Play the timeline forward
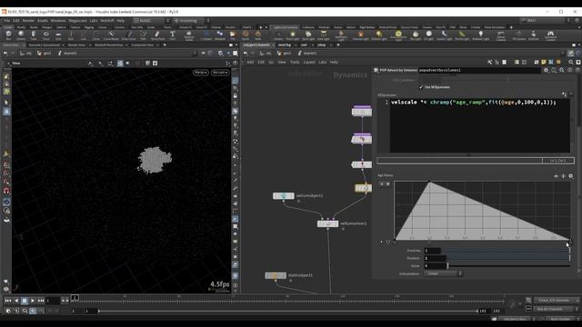The image size is (582, 327). click(x=33, y=301)
